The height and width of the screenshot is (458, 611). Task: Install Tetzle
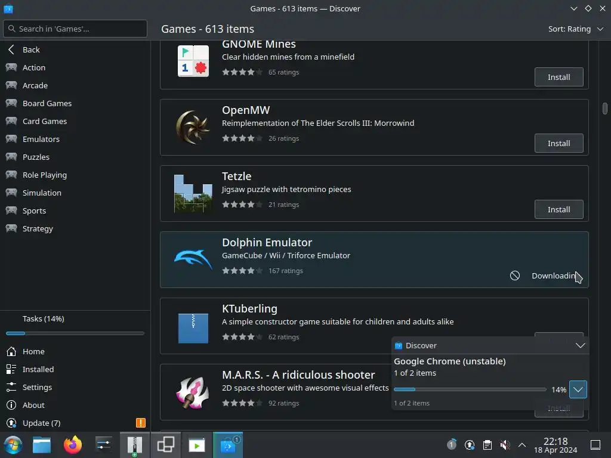coord(558,209)
